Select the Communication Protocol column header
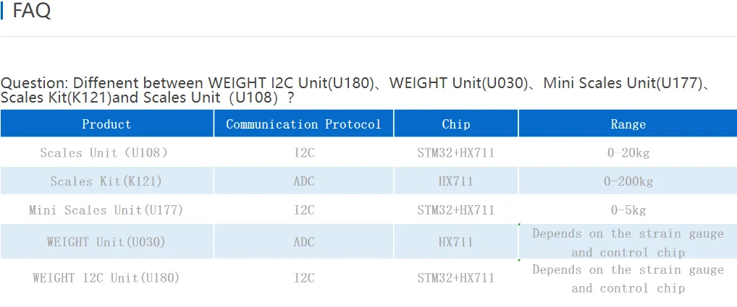 pyautogui.click(x=303, y=124)
